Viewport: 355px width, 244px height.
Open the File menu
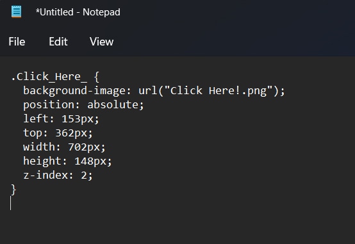coord(17,42)
